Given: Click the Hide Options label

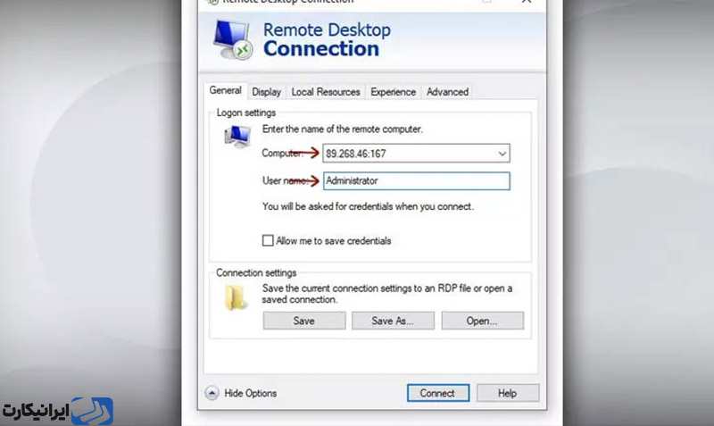Looking at the screenshot, I should 251,393.
